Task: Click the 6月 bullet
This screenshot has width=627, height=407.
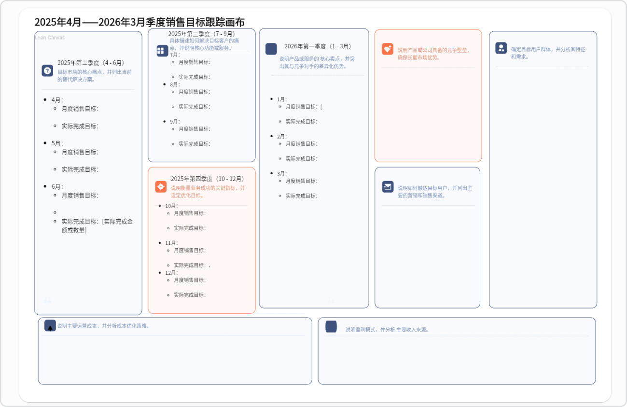Action: [x=57, y=187]
